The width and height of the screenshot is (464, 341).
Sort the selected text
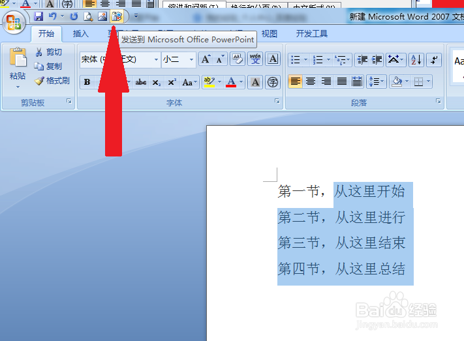[x=416, y=60]
